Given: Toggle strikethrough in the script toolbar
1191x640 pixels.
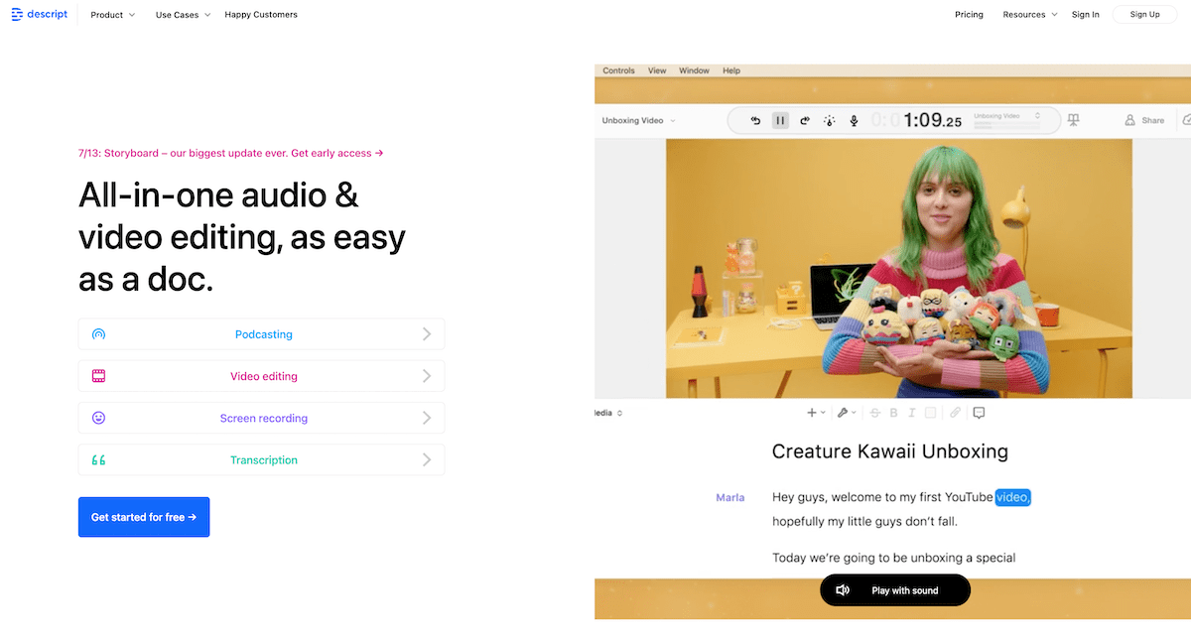Looking at the screenshot, I should point(874,413).
